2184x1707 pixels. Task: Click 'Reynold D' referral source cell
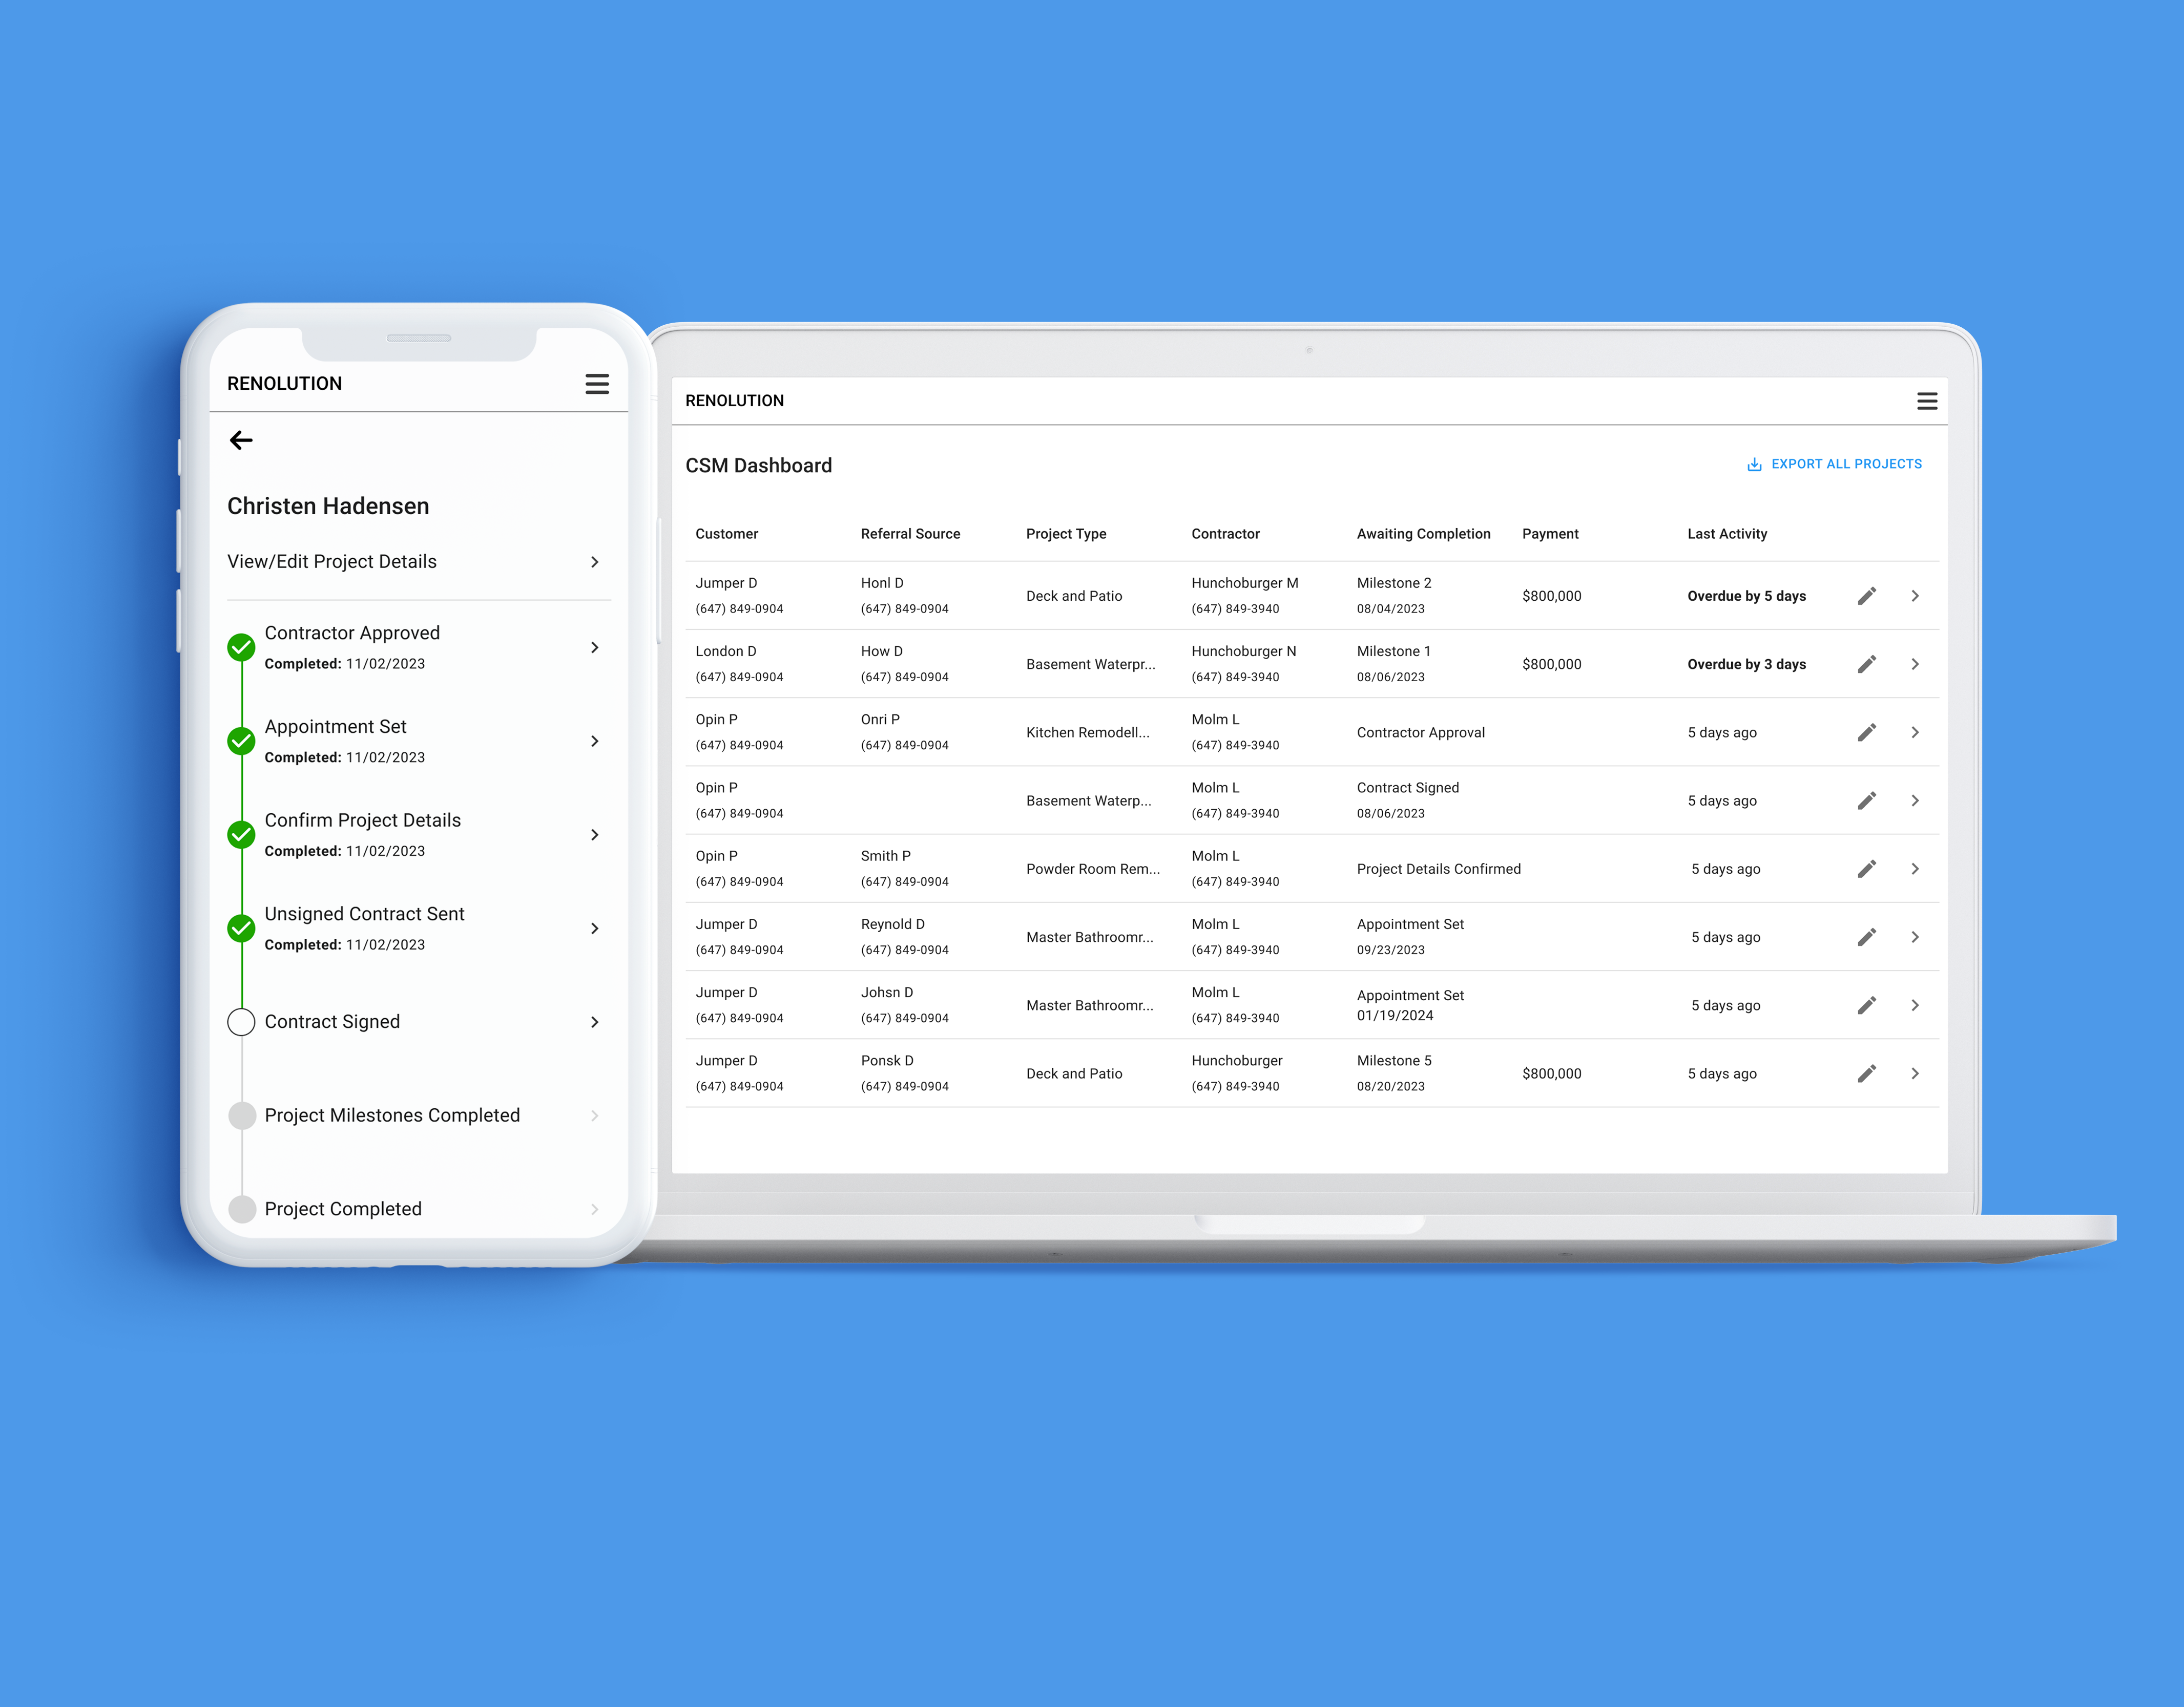click(892, 924)
